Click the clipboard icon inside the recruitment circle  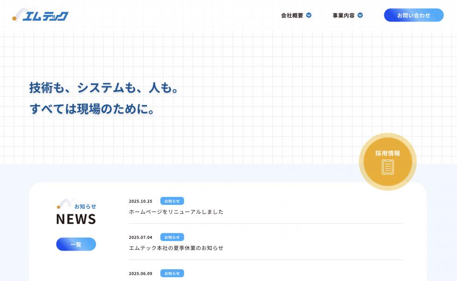coord(387,166)
